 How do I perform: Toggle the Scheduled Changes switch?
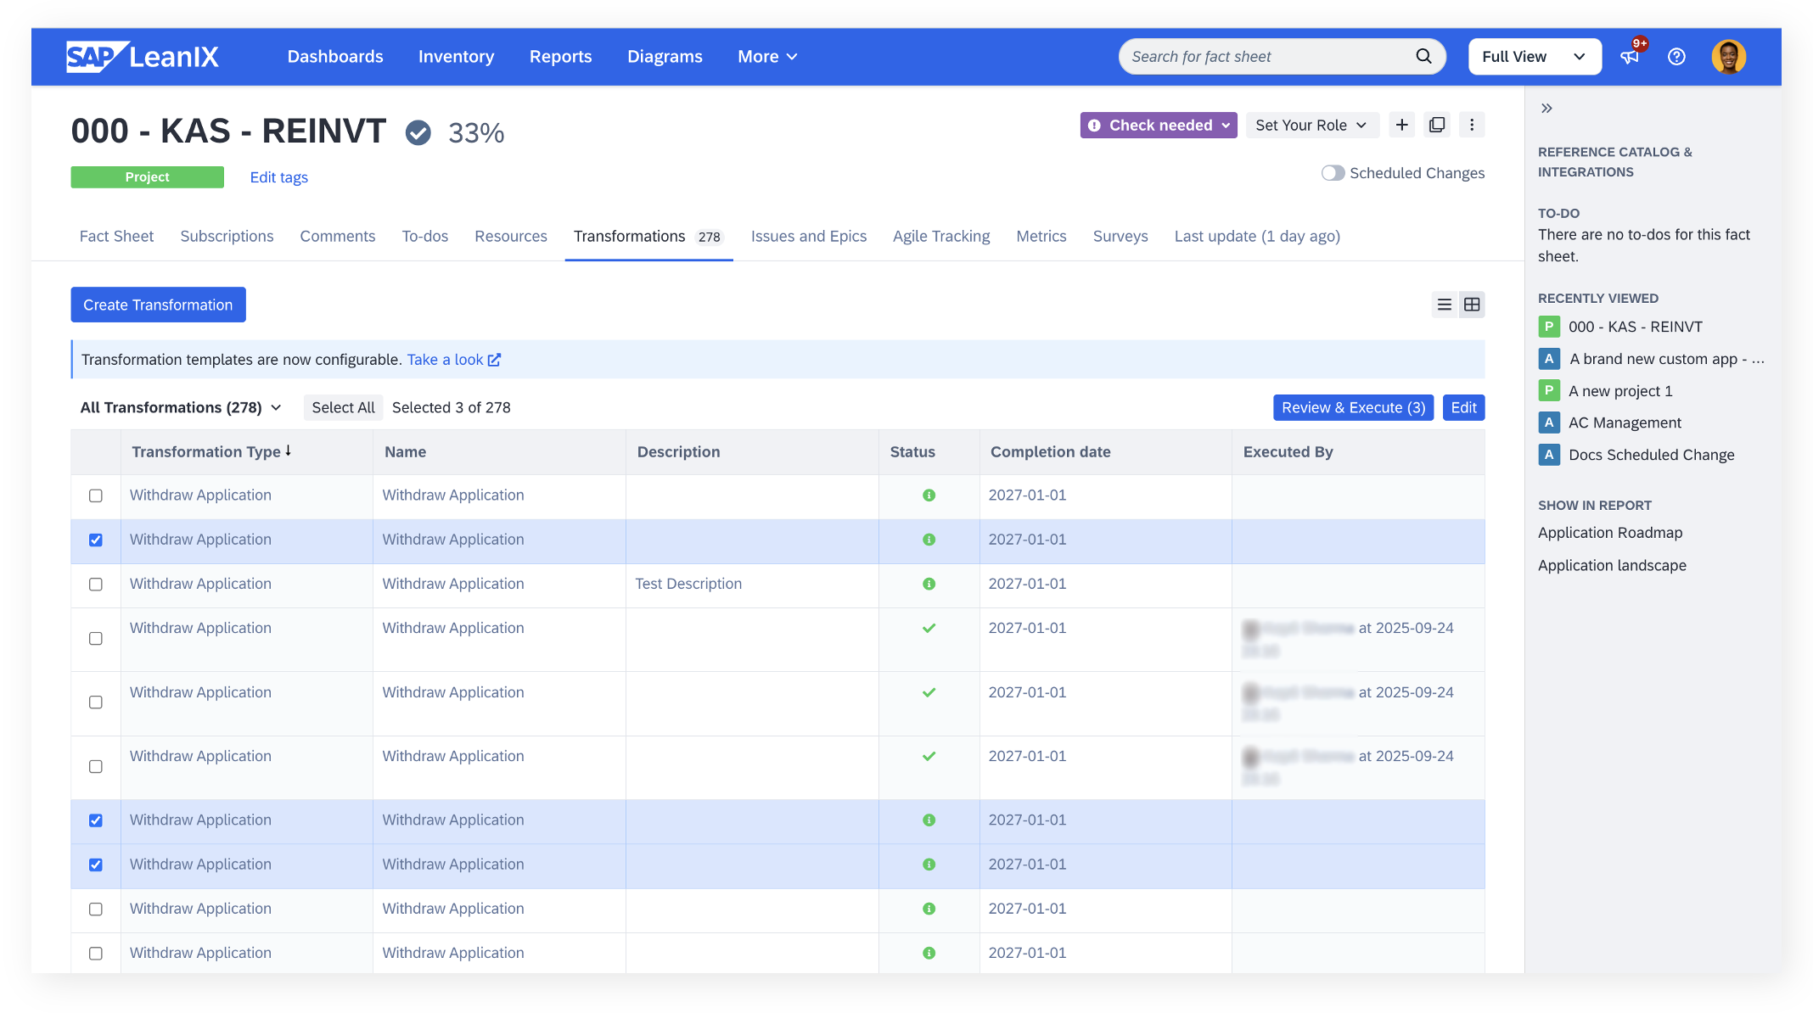point(1333,173)
